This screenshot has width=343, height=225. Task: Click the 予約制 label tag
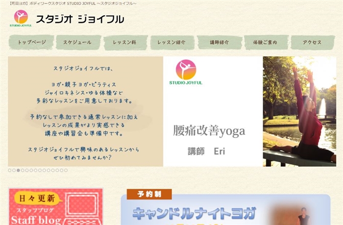coord(149,194)
